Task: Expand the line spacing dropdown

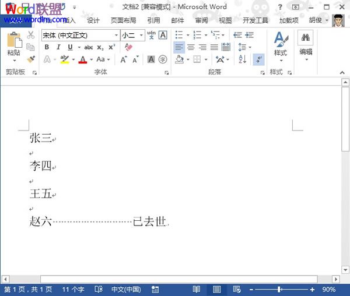Action: [245, 47]
